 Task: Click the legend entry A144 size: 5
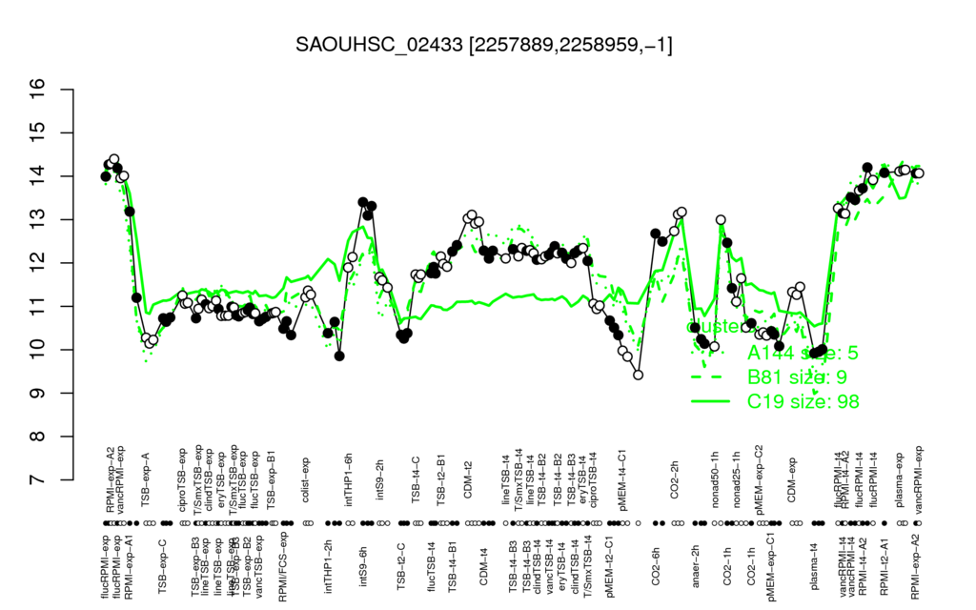click(803, 353)
